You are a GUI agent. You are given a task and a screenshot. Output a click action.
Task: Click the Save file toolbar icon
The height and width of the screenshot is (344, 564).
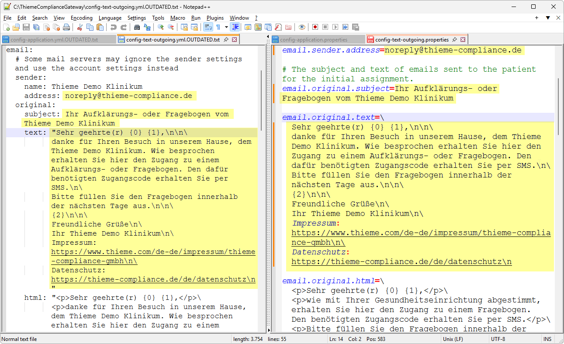point(26,27)
